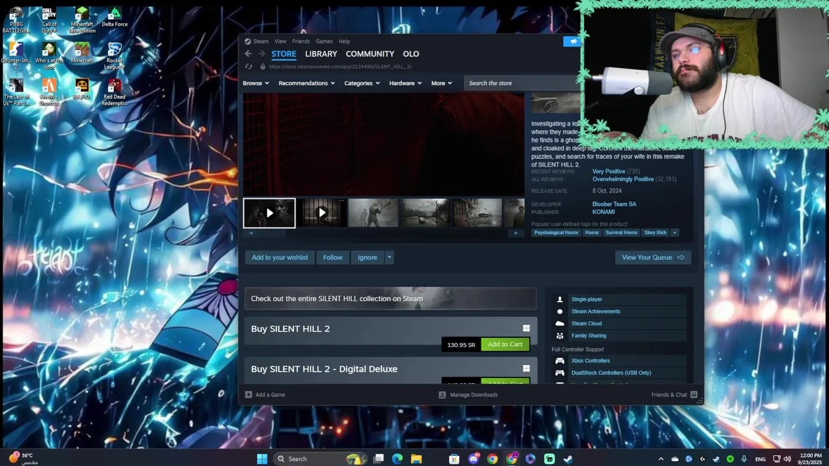Click the Manage Downloads icon
829x466 pixels.
pyautogui.click(x=442, y=395)
